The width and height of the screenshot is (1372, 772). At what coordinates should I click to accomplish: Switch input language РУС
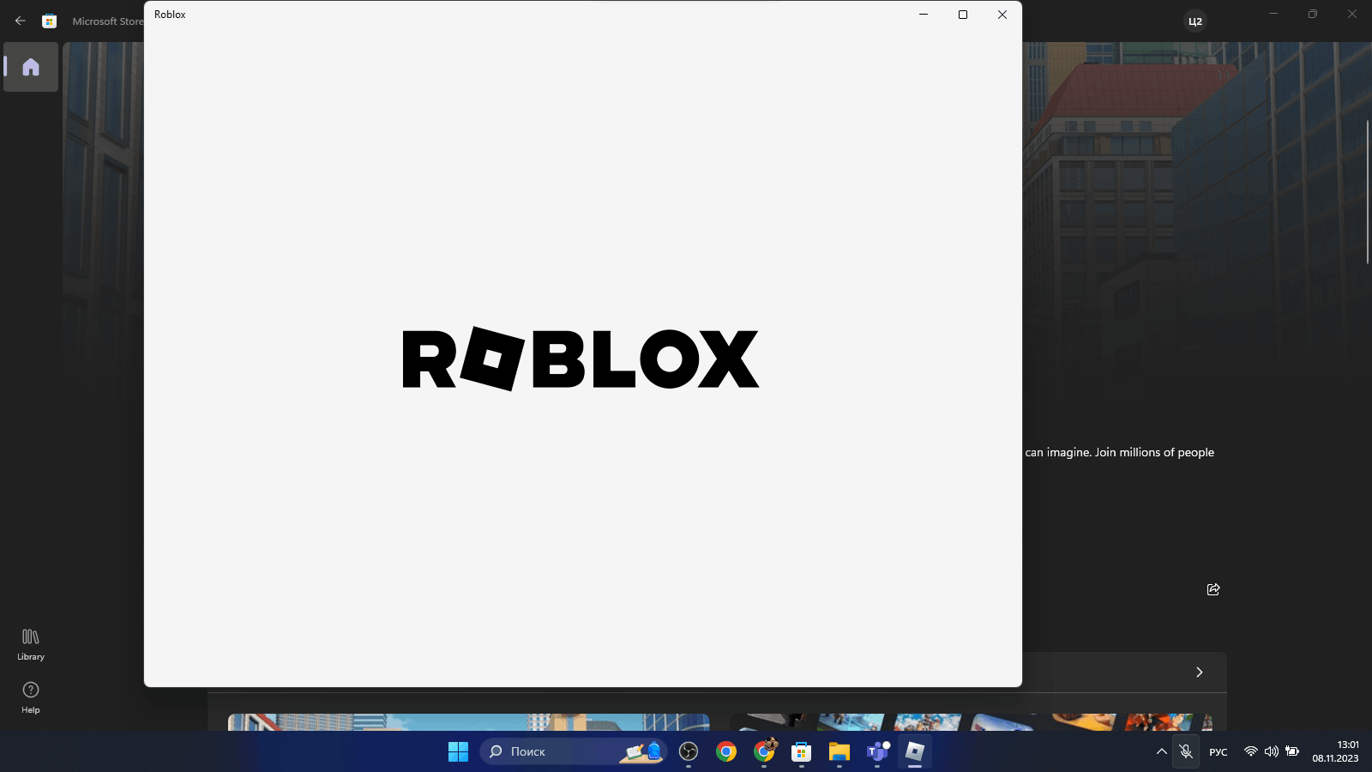1219,752
